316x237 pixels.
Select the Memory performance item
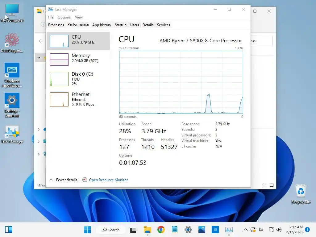(78, 60)
